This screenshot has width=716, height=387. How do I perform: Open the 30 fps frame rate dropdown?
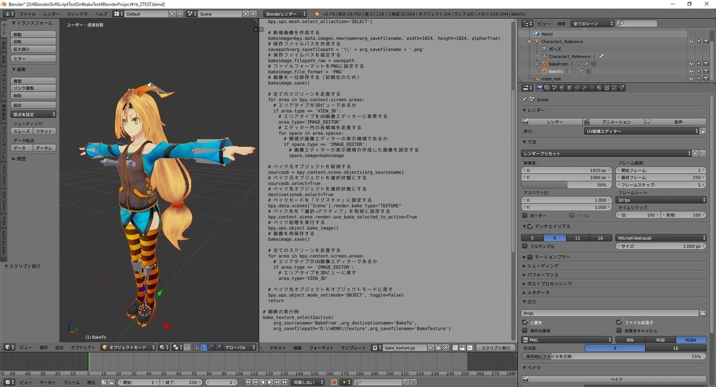[661, 200]
